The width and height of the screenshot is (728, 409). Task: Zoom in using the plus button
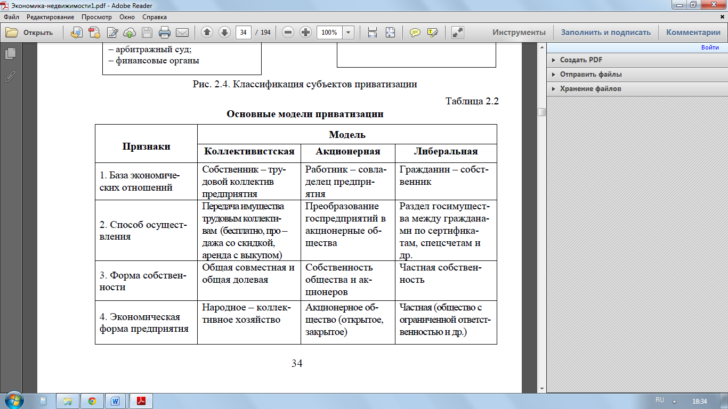click(x=305, y=32)
